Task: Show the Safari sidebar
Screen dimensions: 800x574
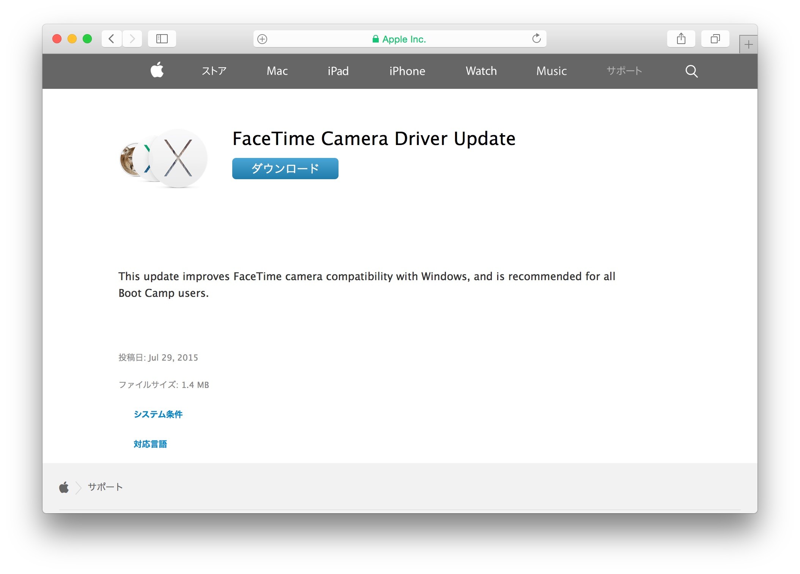Action: tap(162, 39)
